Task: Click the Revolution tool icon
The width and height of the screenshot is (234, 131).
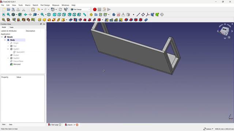Action: (x=44, y=20)
